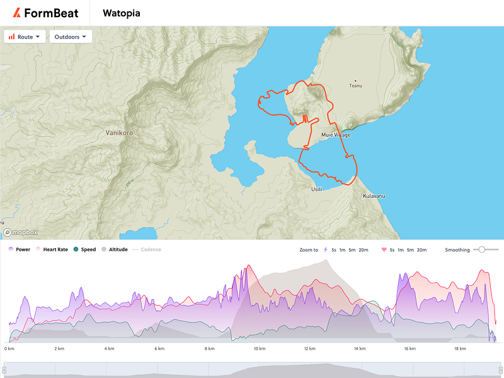Zoom to best 5m power
Screen dimensions: 504x378
click(x=352, y=249)
